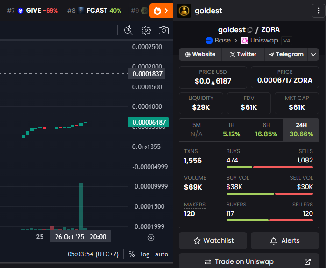Select the 24H timeframe tab

pyautogui.click(x=301, y=130)
